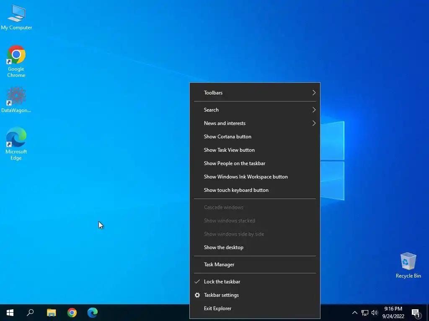Select the Recycle Bin icon

[408, 265]
